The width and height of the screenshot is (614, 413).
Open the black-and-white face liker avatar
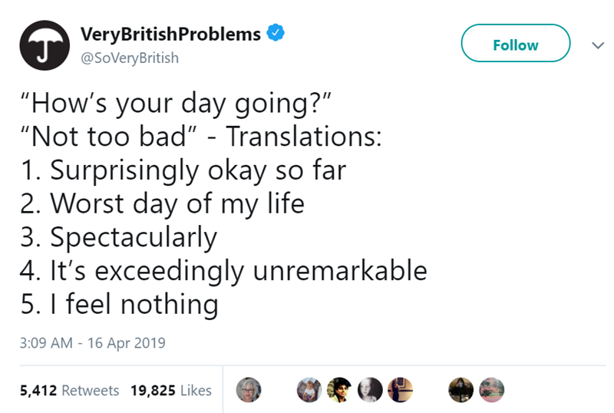(x=368, y=390)
